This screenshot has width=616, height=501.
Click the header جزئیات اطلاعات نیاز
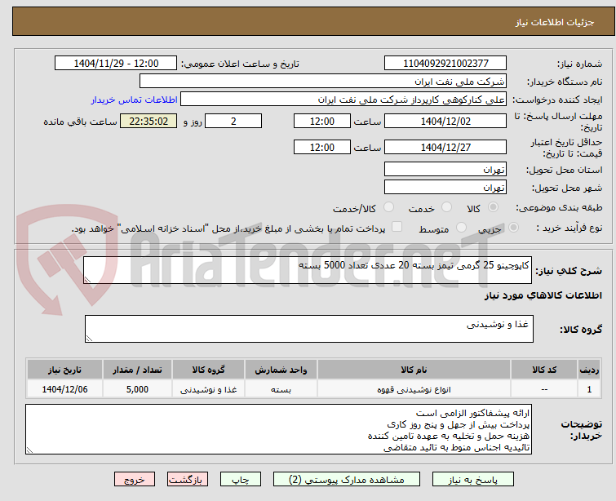(555, 22)
